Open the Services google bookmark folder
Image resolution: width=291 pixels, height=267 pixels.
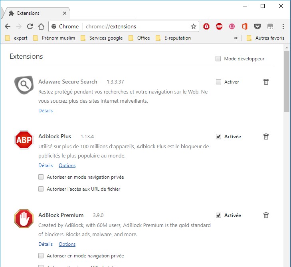[x=101, y=38]
